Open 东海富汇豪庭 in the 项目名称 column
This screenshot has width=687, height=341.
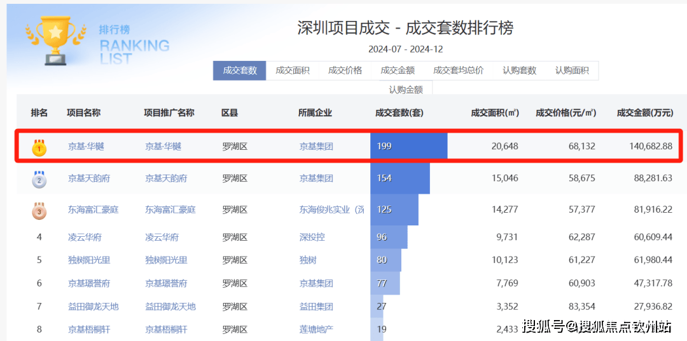point(94,210)
